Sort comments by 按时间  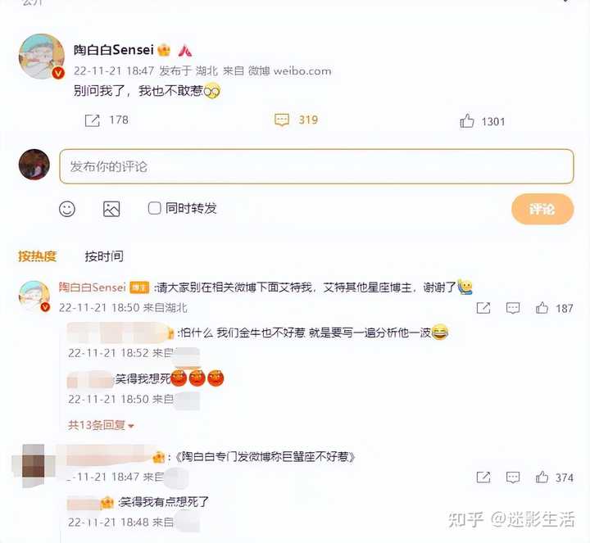(x=104, y=256)
